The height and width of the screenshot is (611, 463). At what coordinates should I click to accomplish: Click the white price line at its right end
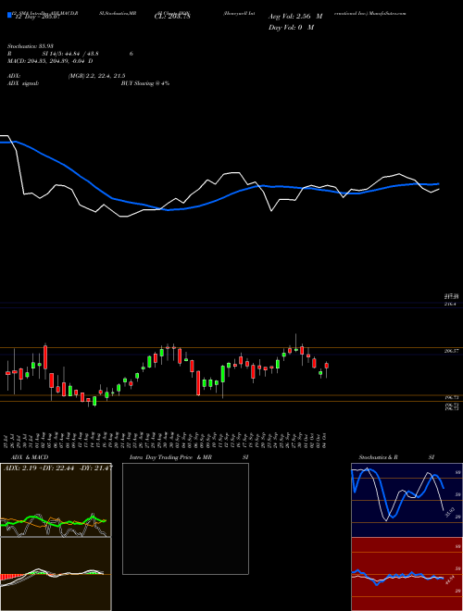pos(438,190)
